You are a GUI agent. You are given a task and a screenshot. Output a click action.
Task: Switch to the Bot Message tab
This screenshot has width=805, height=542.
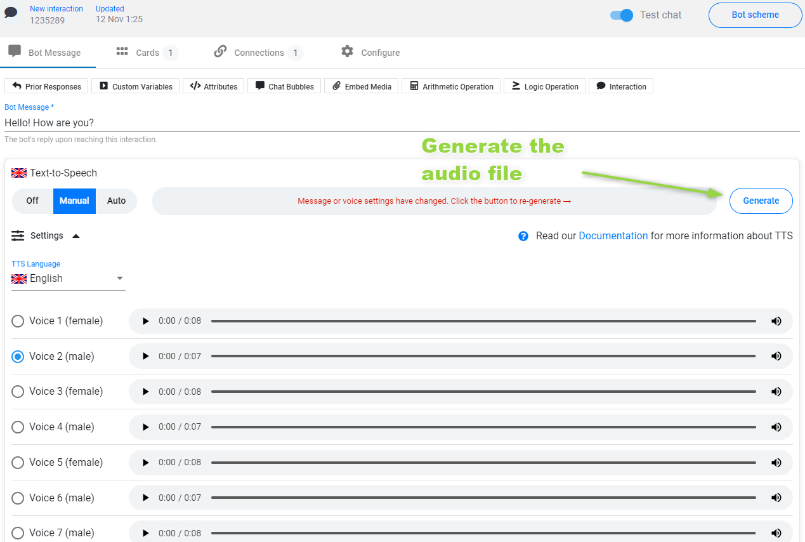(x=48, y=53)
